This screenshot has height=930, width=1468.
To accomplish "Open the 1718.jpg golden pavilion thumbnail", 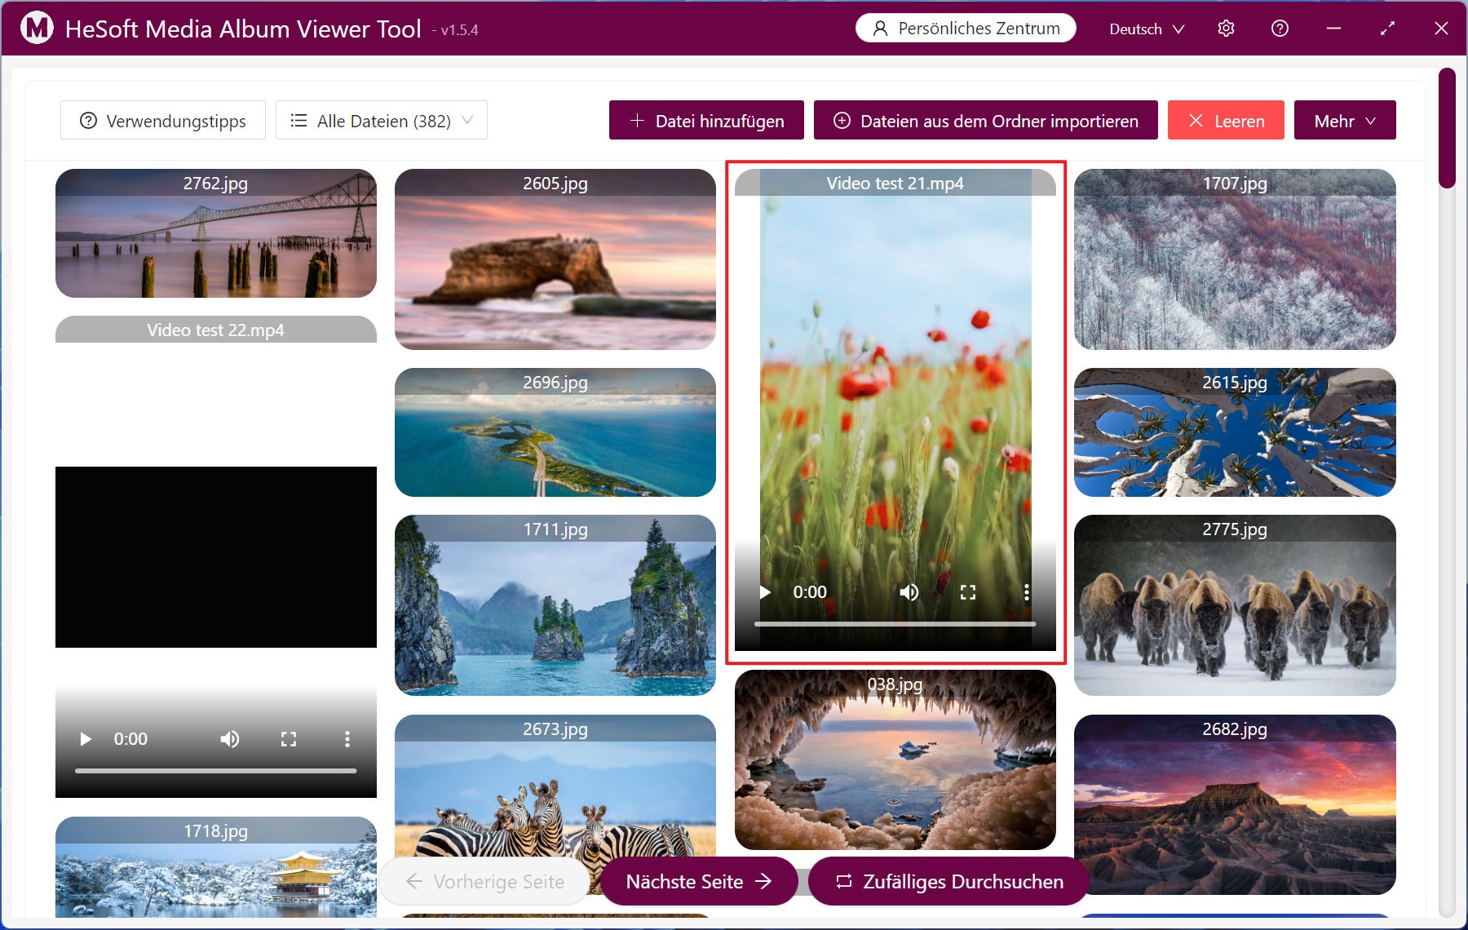I will pos(216,866).
